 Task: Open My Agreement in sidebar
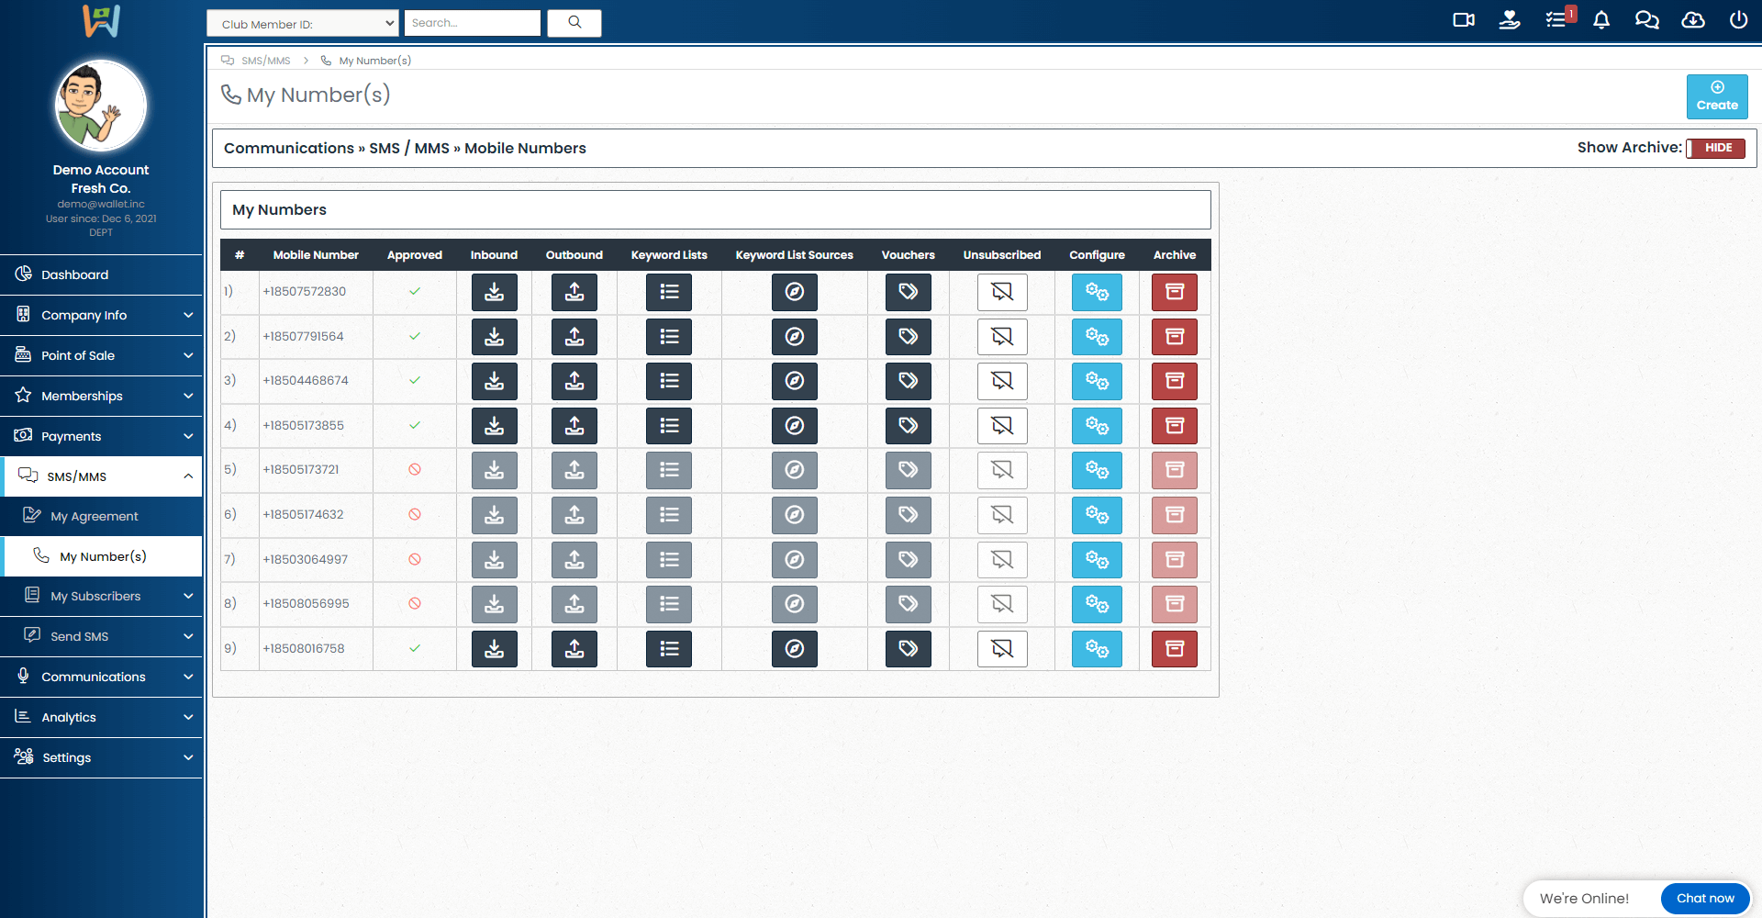tap(95, 516)
